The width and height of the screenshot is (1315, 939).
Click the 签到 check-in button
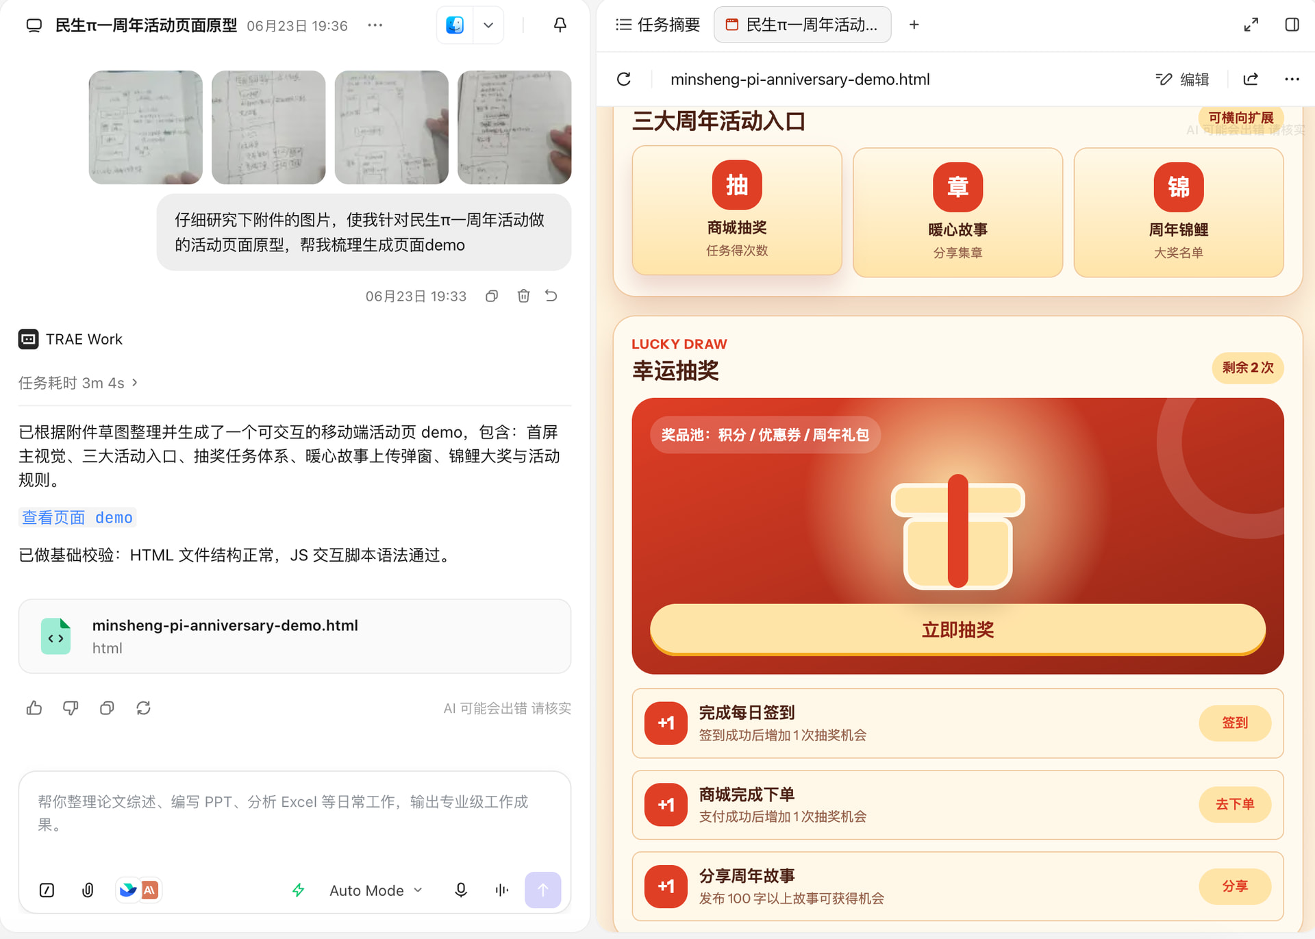tap(1235, 723)
